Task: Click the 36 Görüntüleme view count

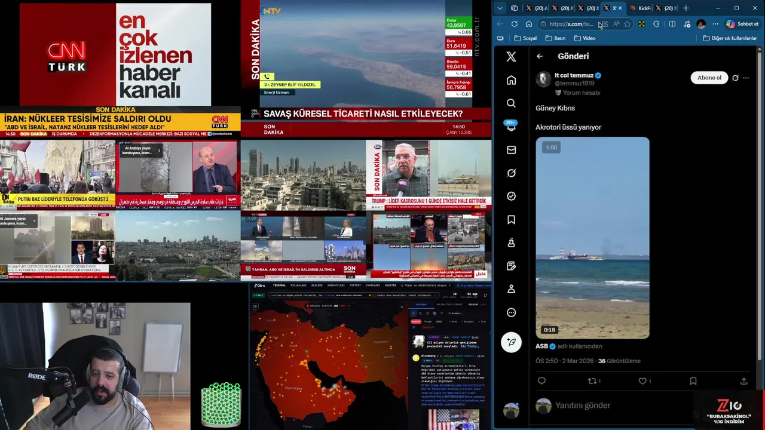Action: click(619, 361)
